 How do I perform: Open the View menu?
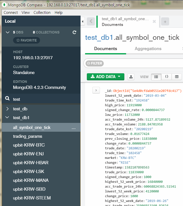(26, 13)
